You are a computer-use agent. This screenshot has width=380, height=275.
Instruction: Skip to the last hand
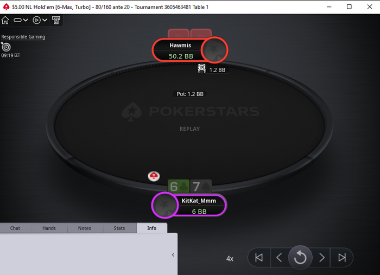pyautogui.click(x=342, y=257)
